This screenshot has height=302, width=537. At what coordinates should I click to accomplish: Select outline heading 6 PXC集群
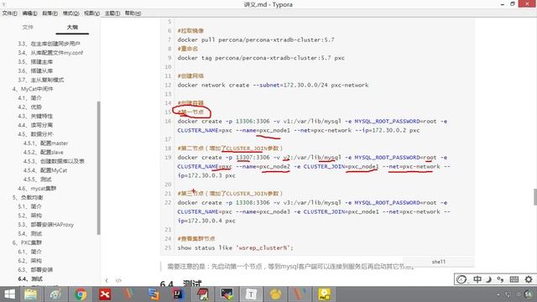(x=27, y=242)
